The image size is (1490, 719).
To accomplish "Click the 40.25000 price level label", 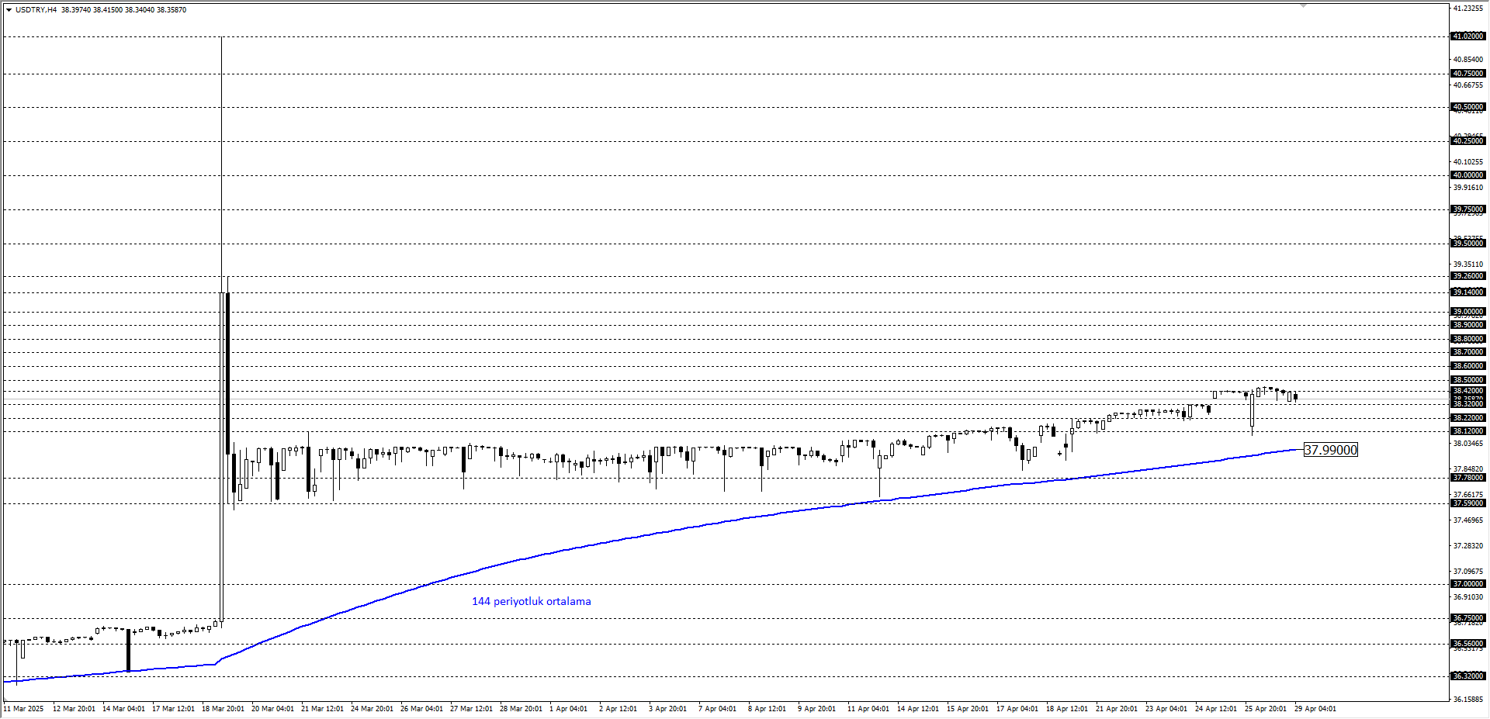I will [x=1467, y=141].
